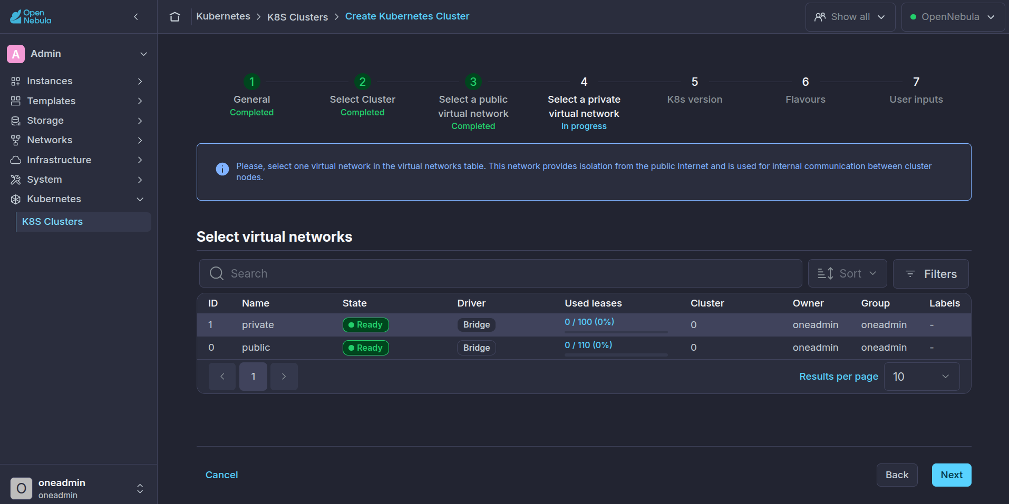Image resolution: width=1009 pixels, height=504 pixels.
Task: Click the Name column header
Action: (x=256, y=303)
